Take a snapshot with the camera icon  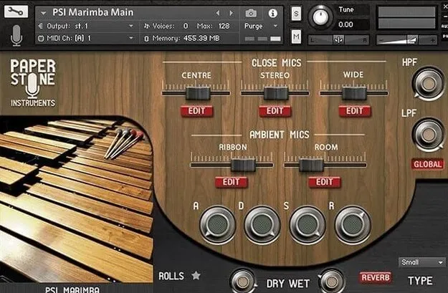point(251,13)
